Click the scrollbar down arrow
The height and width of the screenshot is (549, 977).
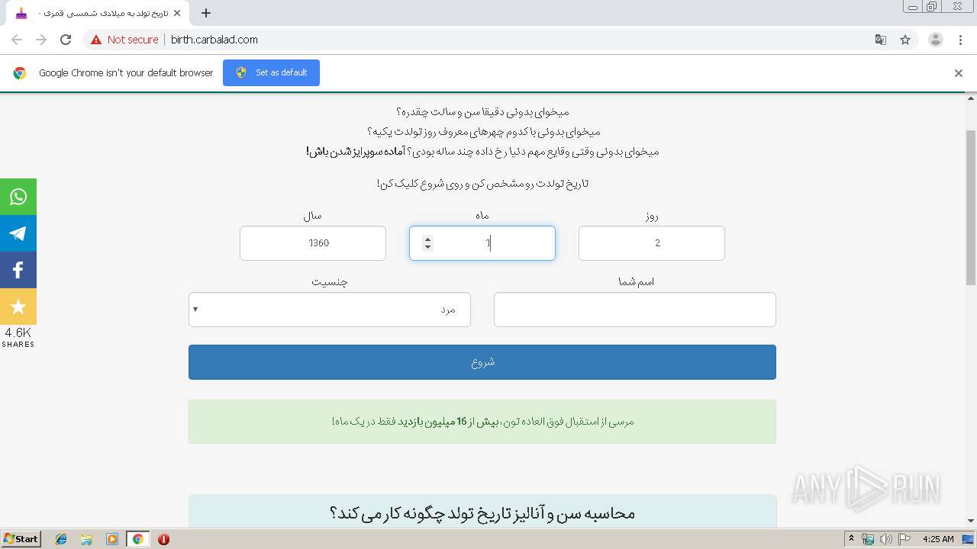click(971, 521)
